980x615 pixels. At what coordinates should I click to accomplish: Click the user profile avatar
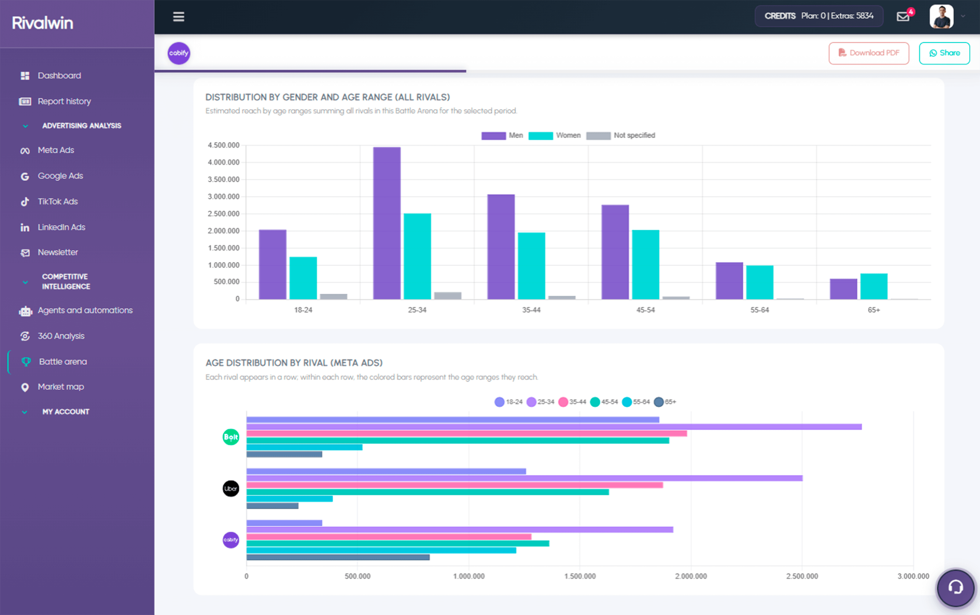tap(941, 17)
